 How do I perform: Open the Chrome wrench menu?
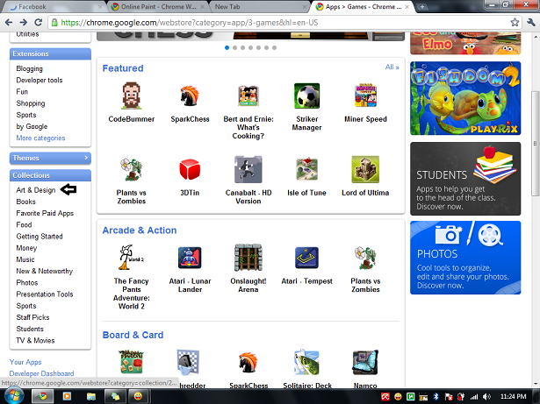[531, 23]
